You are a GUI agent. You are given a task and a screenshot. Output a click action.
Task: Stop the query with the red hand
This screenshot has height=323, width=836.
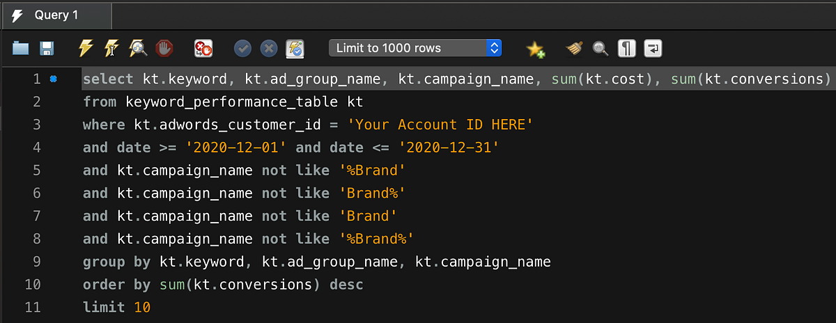(164, 48)
